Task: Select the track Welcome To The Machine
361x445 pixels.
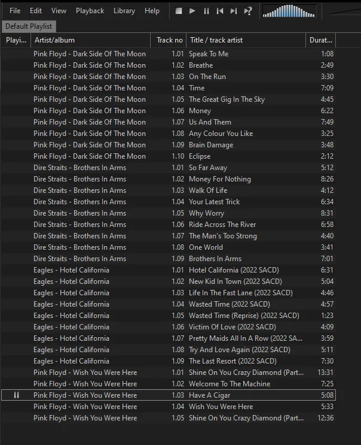Action: (x=169, y=384)
